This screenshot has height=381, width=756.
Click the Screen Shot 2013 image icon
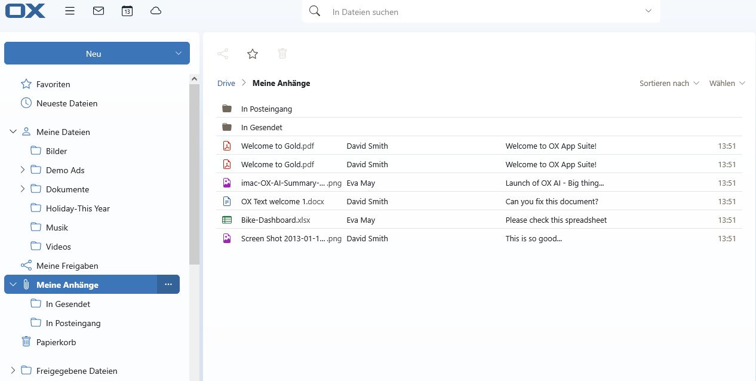[x=227, y=238]
